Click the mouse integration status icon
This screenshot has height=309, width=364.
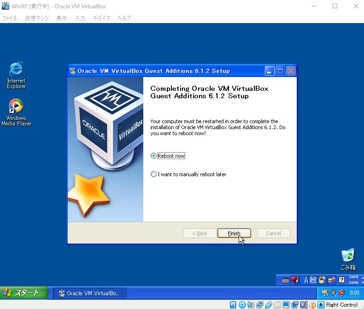[x=313, y=304]
